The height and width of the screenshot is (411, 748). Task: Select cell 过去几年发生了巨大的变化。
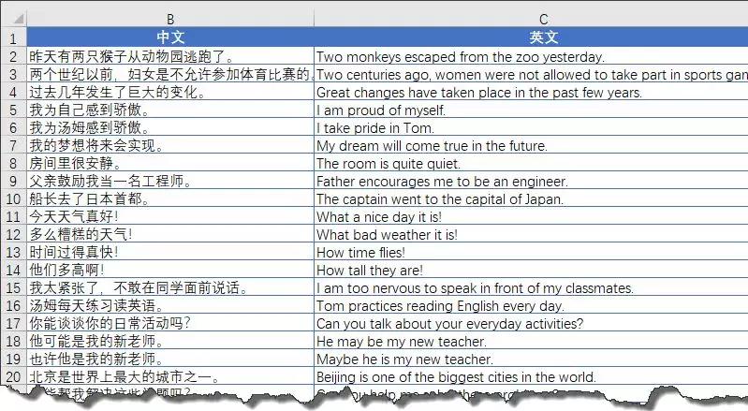tap(170, 92)
